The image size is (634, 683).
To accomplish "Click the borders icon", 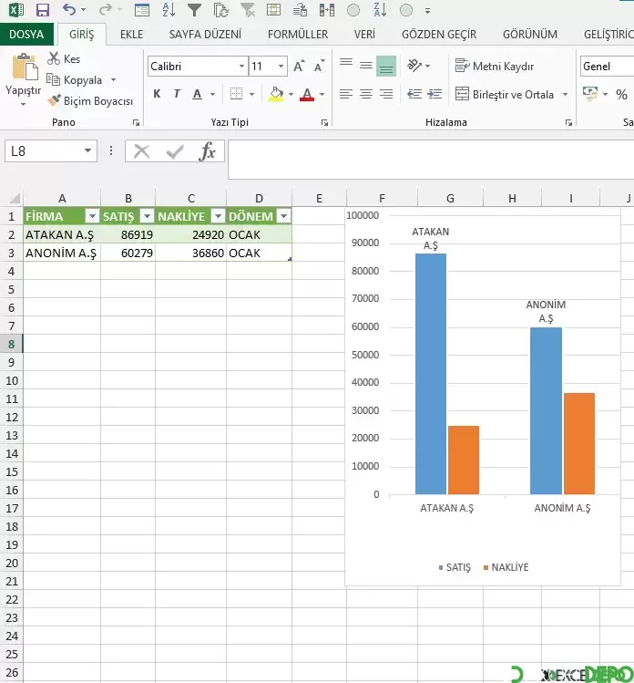I will tap(236, 94).
